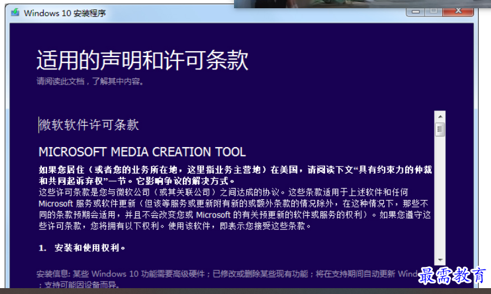Minimize the Windows 10 setup window

coord(416,12)
